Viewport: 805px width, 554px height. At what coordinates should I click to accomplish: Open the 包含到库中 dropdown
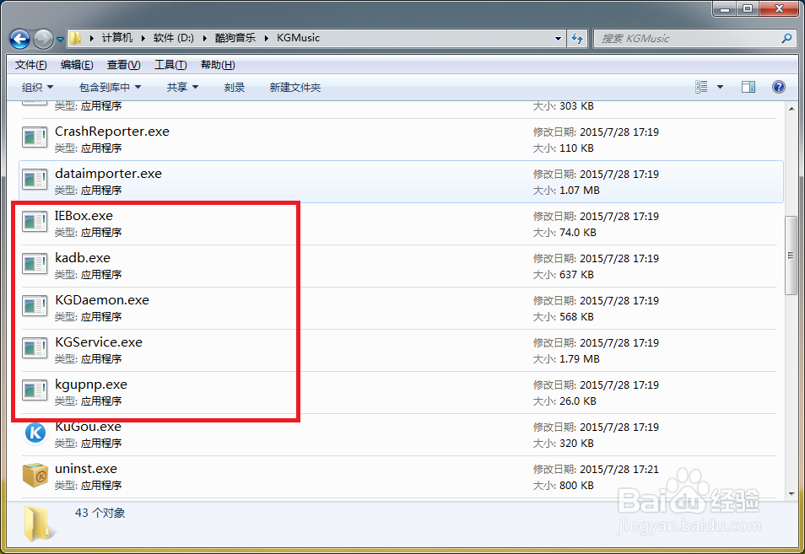tap(110, 87)
